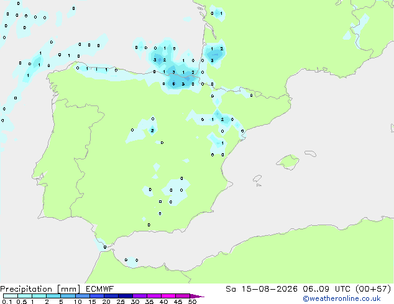Screen dimensions: 394x304
Task: Click the '30' legend scale label
Action: click(135, 302)
